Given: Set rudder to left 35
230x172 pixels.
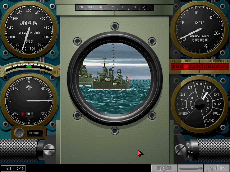Looking at the screenshot, I should (173, 67).
